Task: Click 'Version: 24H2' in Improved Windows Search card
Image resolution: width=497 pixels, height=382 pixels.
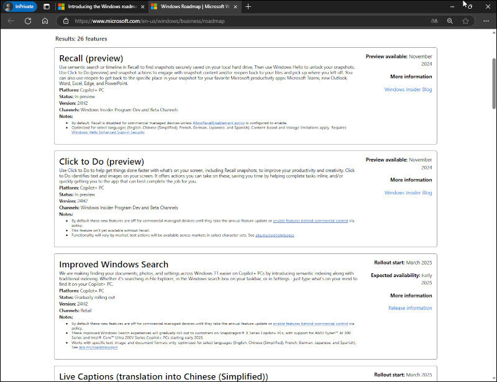Action: click(x=73, y=304)
